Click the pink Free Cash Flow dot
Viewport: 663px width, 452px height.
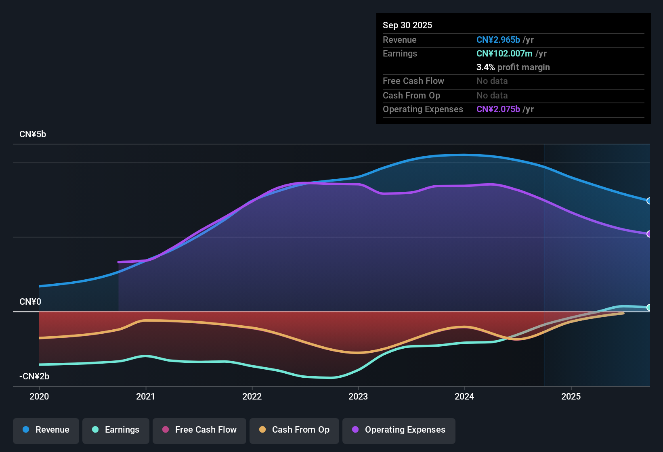pyautogui.click(x=166, y=430)
